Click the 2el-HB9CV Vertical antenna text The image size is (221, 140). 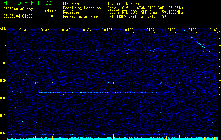[x=137, y=16]
